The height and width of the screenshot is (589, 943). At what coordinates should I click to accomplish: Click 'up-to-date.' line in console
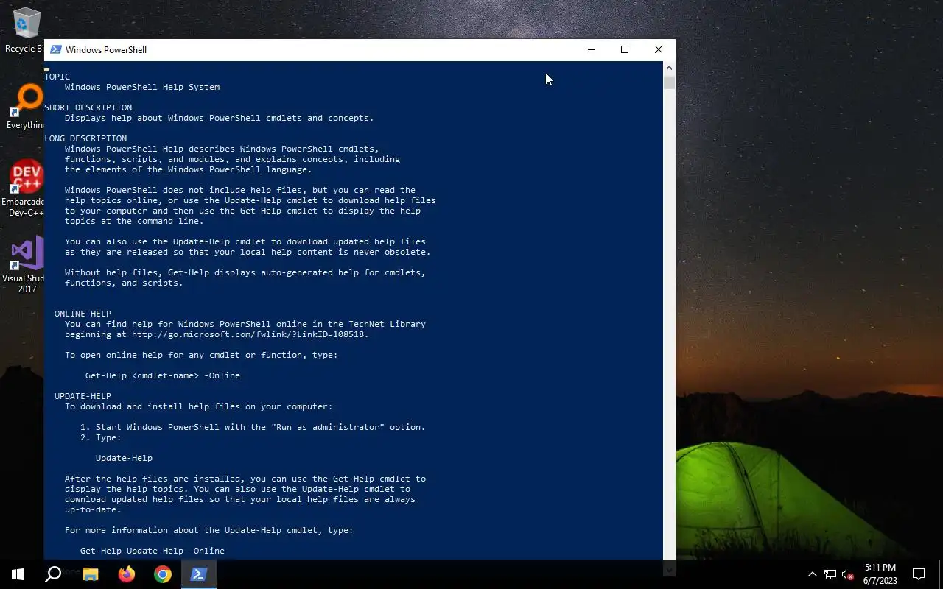[93, 509]
